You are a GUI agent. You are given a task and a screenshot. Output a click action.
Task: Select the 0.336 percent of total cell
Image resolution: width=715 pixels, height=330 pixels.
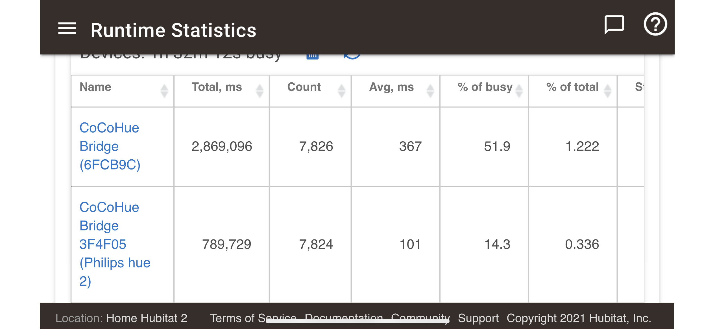point(573,245)
